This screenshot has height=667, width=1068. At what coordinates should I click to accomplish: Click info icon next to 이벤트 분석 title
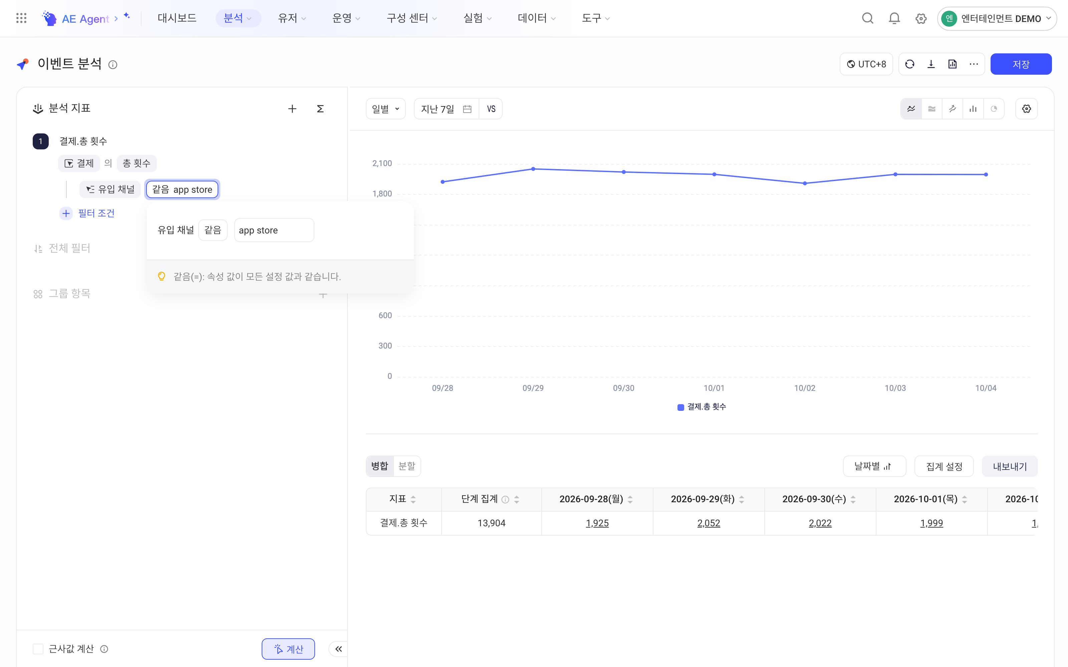click(x=113, y=65)
